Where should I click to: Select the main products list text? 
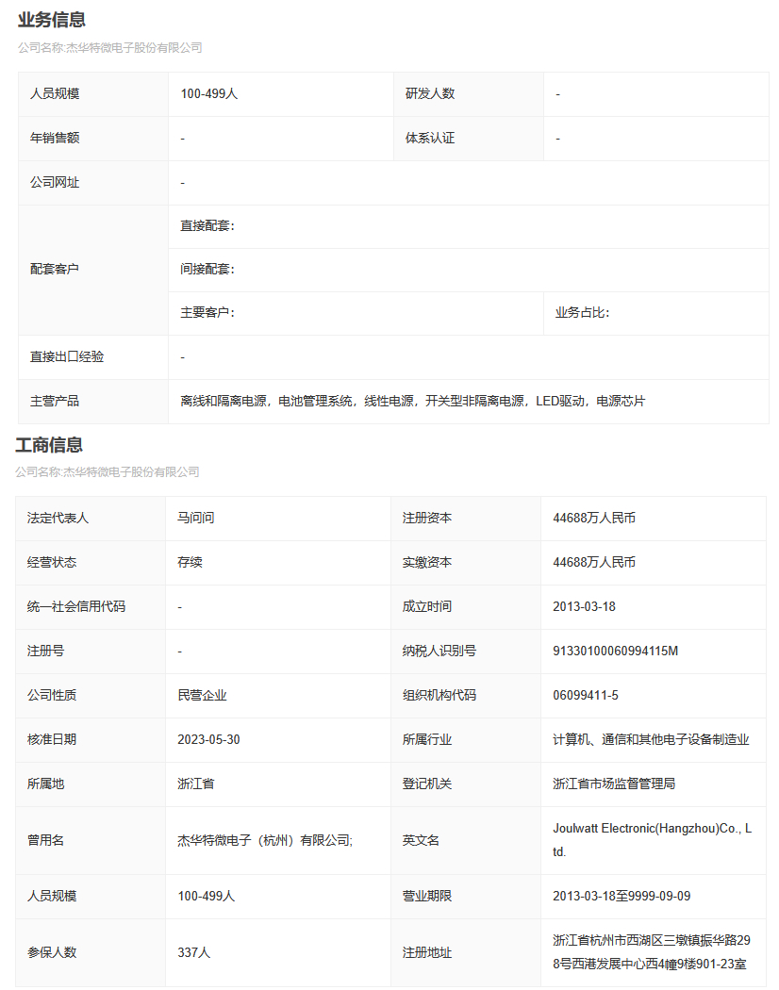[412, 401]
